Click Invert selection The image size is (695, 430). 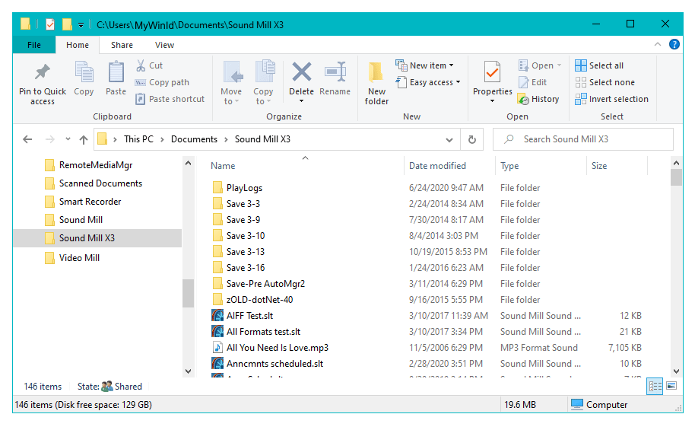coord(611,99)
